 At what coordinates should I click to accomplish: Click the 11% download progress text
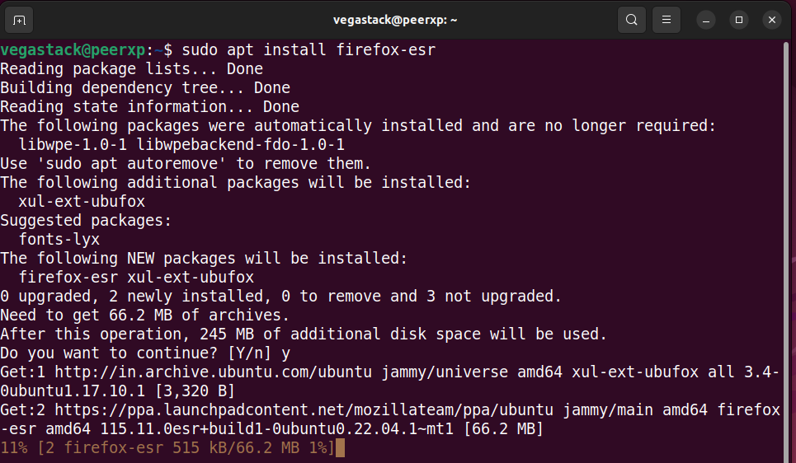pos(14,448)
